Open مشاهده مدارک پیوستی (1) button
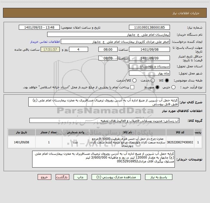This screenshot has height=203, width=210. (x=116, y=177)
